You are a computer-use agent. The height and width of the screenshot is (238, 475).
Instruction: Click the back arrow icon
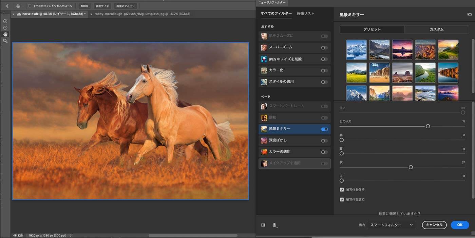[7, 6]
